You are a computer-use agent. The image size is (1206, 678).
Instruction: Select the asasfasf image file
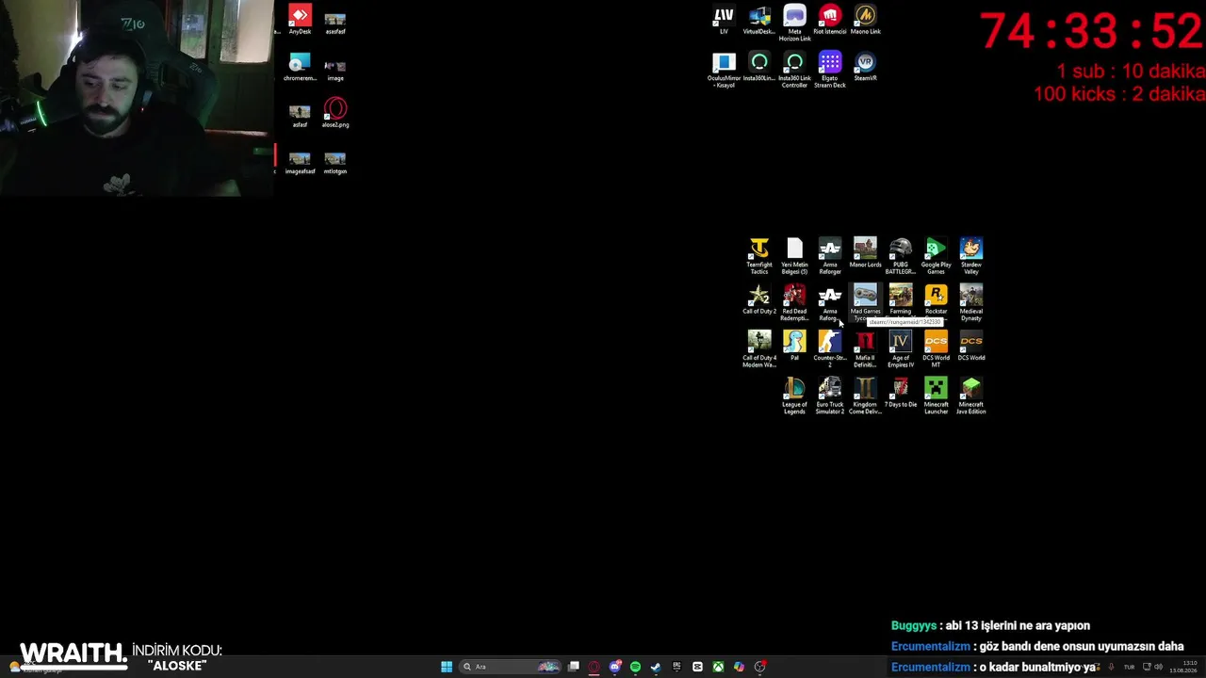(335, 22)
